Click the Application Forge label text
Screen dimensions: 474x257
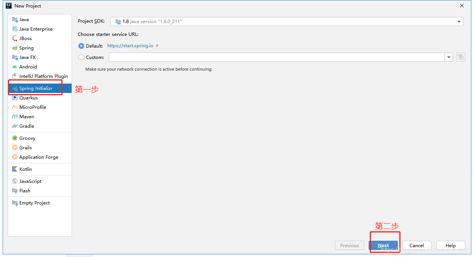[x=39, y=157]
